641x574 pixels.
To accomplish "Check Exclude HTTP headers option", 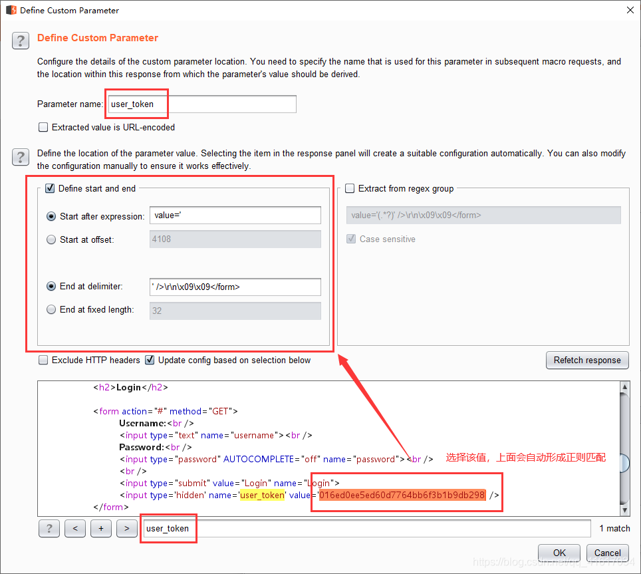I will (x=43, y=360).
